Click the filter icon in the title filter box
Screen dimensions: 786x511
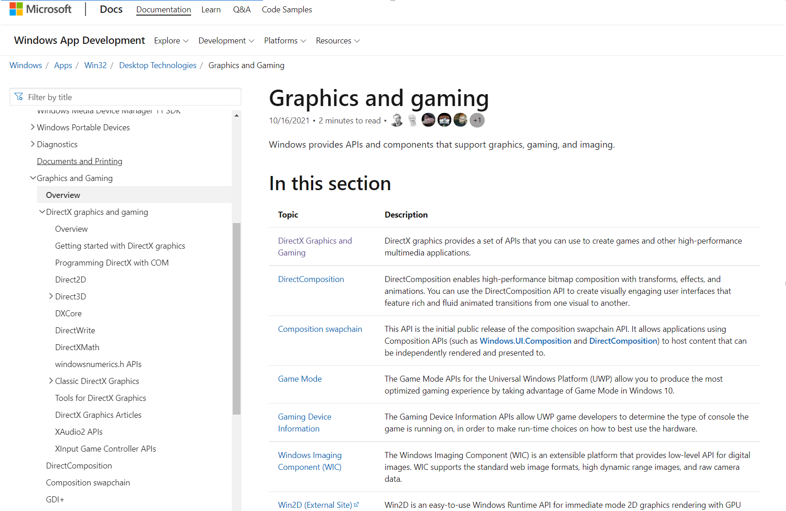click(19, 97)
